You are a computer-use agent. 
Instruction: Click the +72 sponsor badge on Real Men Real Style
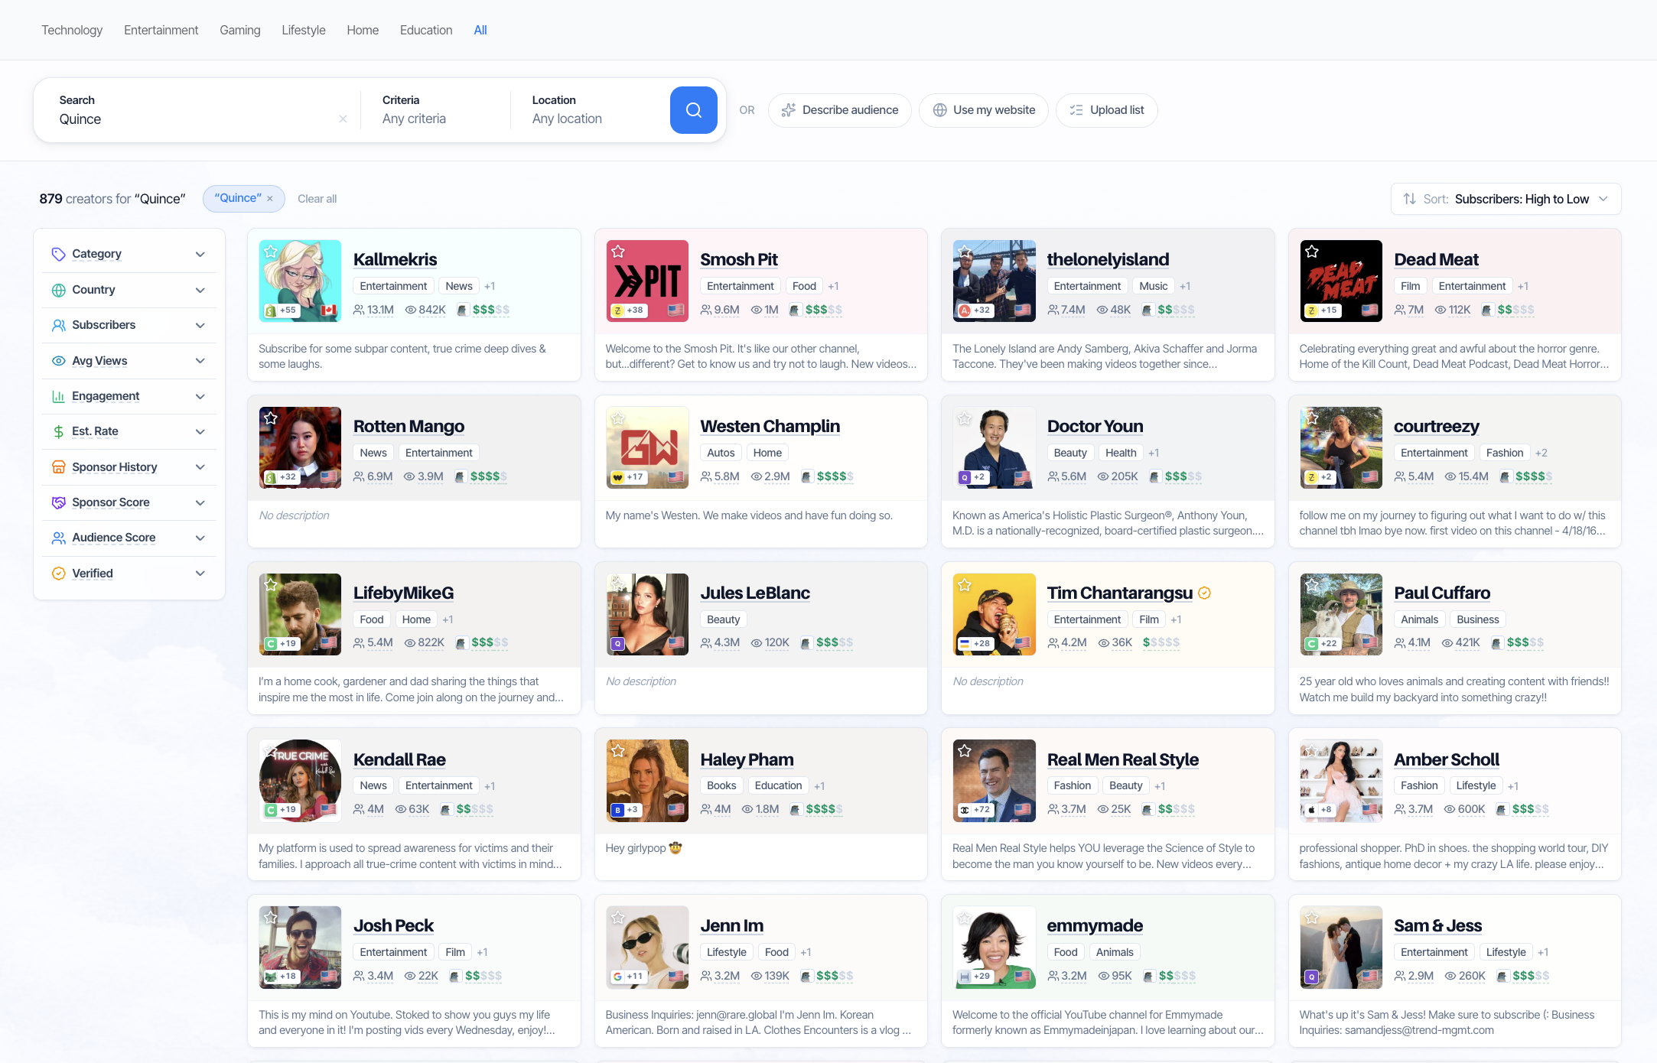click(x=975, y=810)
